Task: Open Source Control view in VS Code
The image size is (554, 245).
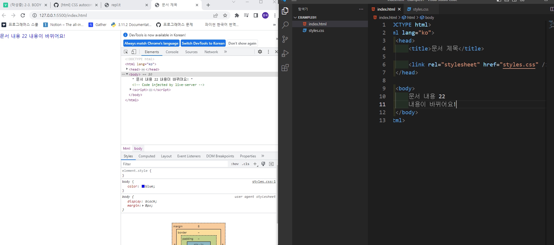Action: pyautogui.click(x=285, y=39)
